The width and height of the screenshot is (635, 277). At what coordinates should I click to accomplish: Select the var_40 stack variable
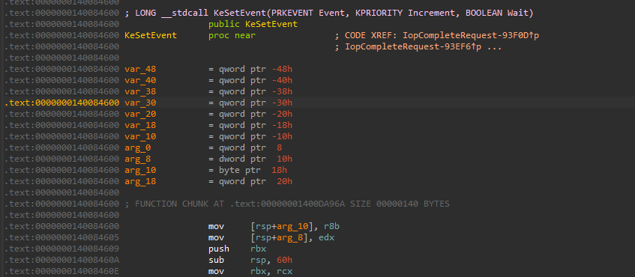(140, 80)
